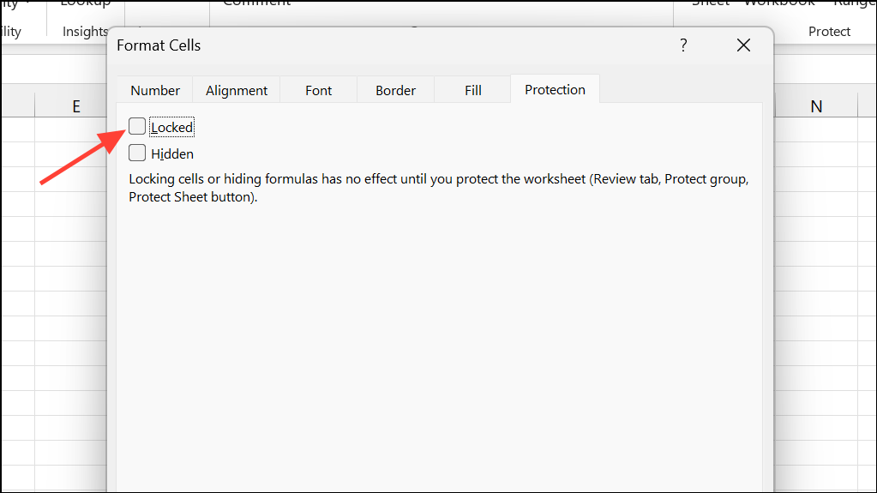Click the Format Cells help question mark

point(683,45)
